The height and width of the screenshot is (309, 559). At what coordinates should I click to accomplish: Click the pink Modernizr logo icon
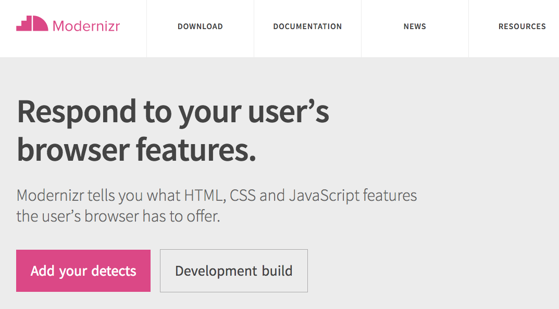pyautogui.click(x=32, y=23)
